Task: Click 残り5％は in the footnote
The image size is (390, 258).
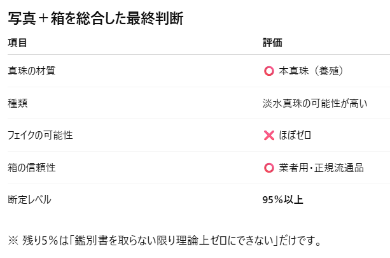Action: click(x=45, y=241)
